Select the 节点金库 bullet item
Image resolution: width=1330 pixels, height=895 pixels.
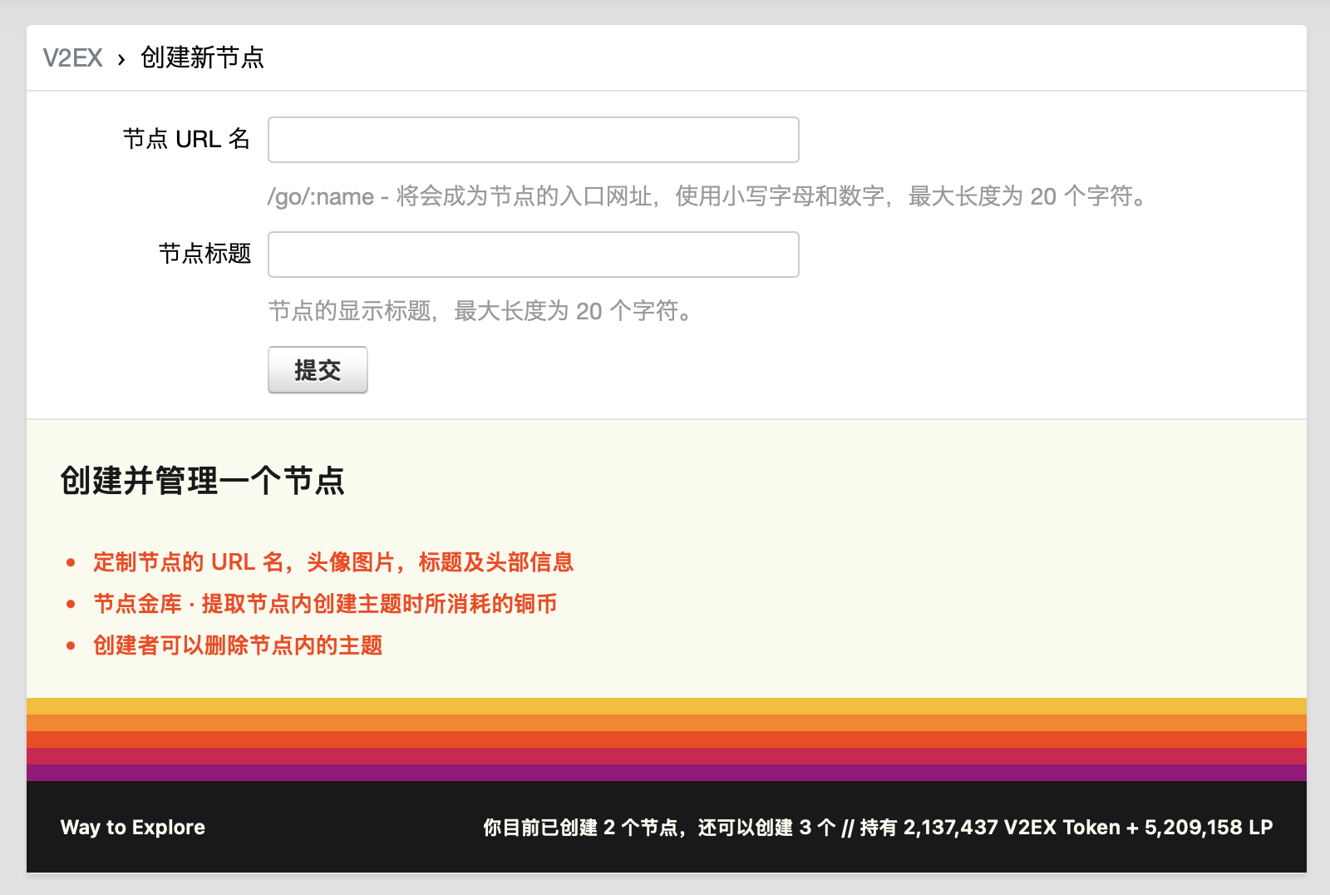pos(324,604)
